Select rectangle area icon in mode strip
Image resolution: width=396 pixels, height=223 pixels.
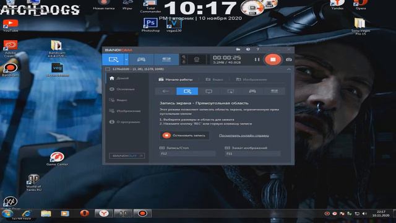187,91
